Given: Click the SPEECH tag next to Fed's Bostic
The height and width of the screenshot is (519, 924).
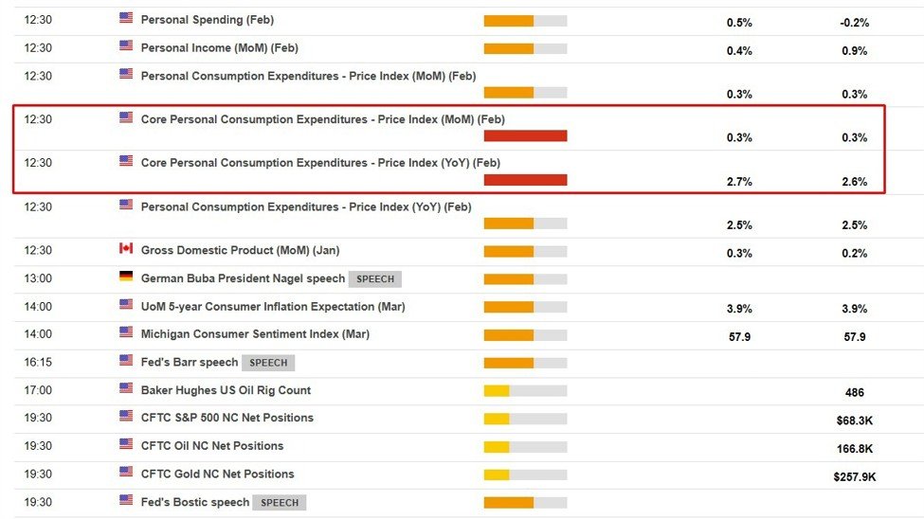Looking at the screenshot, I should pos(280,503).
